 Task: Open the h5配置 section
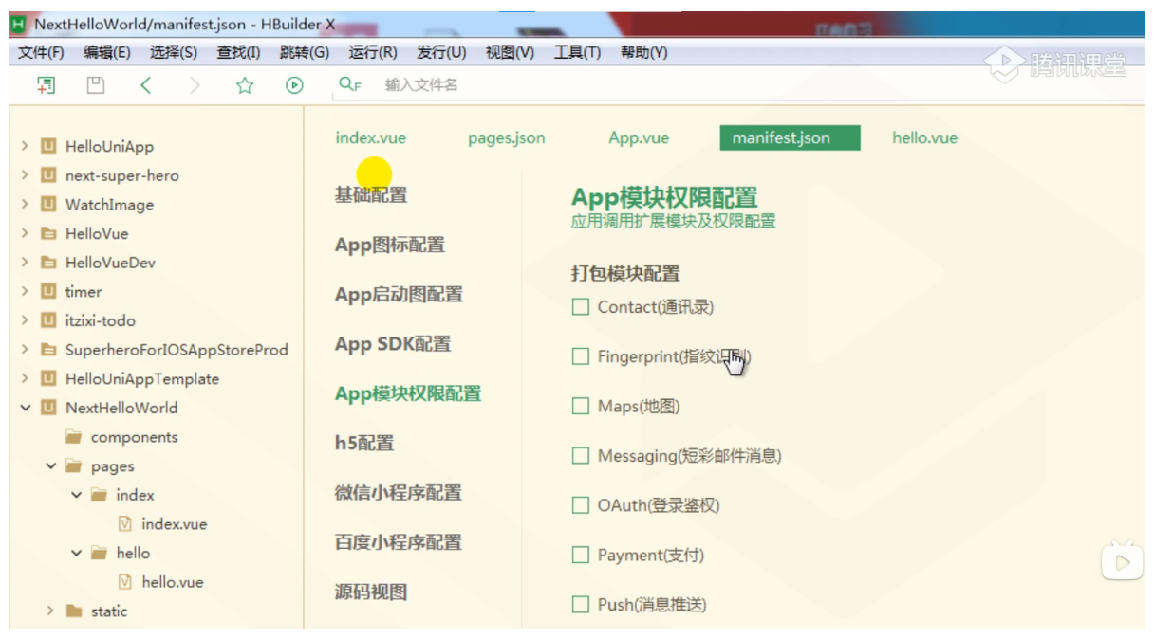(364, 443)
